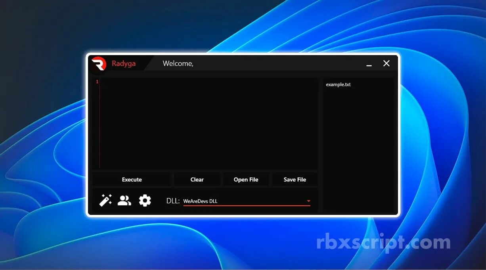The image size is (486, 270).
Task: Open the settings gear icon
Action: click(x=145, y=201)
